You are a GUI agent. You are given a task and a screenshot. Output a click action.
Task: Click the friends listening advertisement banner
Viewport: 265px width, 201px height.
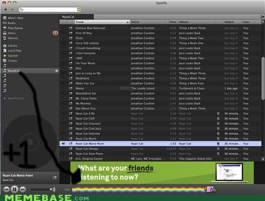[x=162, y=172]
